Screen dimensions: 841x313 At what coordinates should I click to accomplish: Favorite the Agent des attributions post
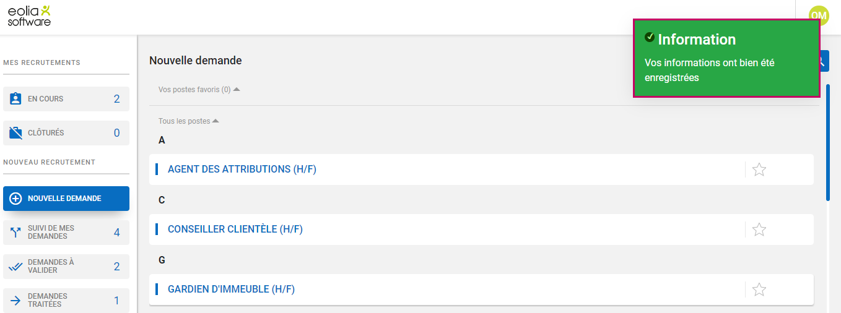coord(759,169)
